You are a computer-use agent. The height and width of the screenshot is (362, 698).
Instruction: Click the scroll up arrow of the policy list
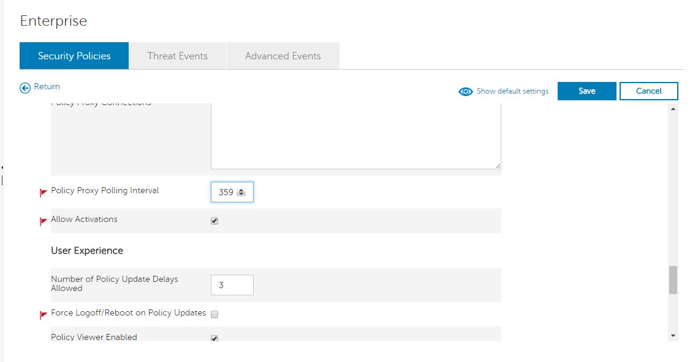click(673, 109)
